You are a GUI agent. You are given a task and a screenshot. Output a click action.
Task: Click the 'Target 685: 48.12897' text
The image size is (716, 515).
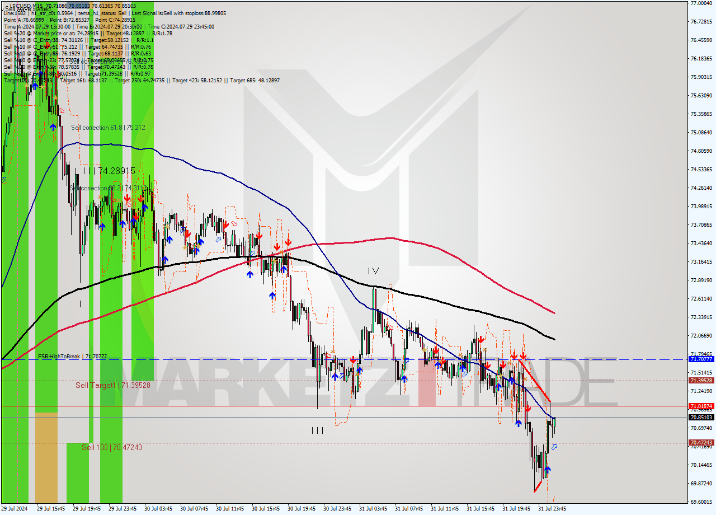255,81
